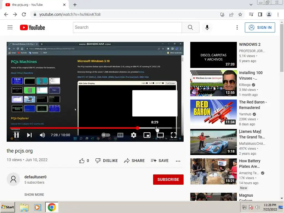284x213 pixels.
Task: Click the Chrome taskbar icon
Action: click(x=52, y=207)
